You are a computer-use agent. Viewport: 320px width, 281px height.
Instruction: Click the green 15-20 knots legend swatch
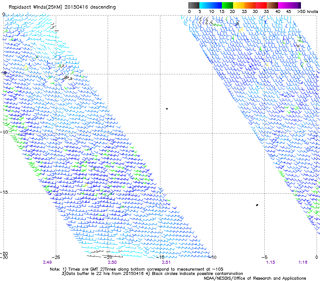(x=227, y=5)
